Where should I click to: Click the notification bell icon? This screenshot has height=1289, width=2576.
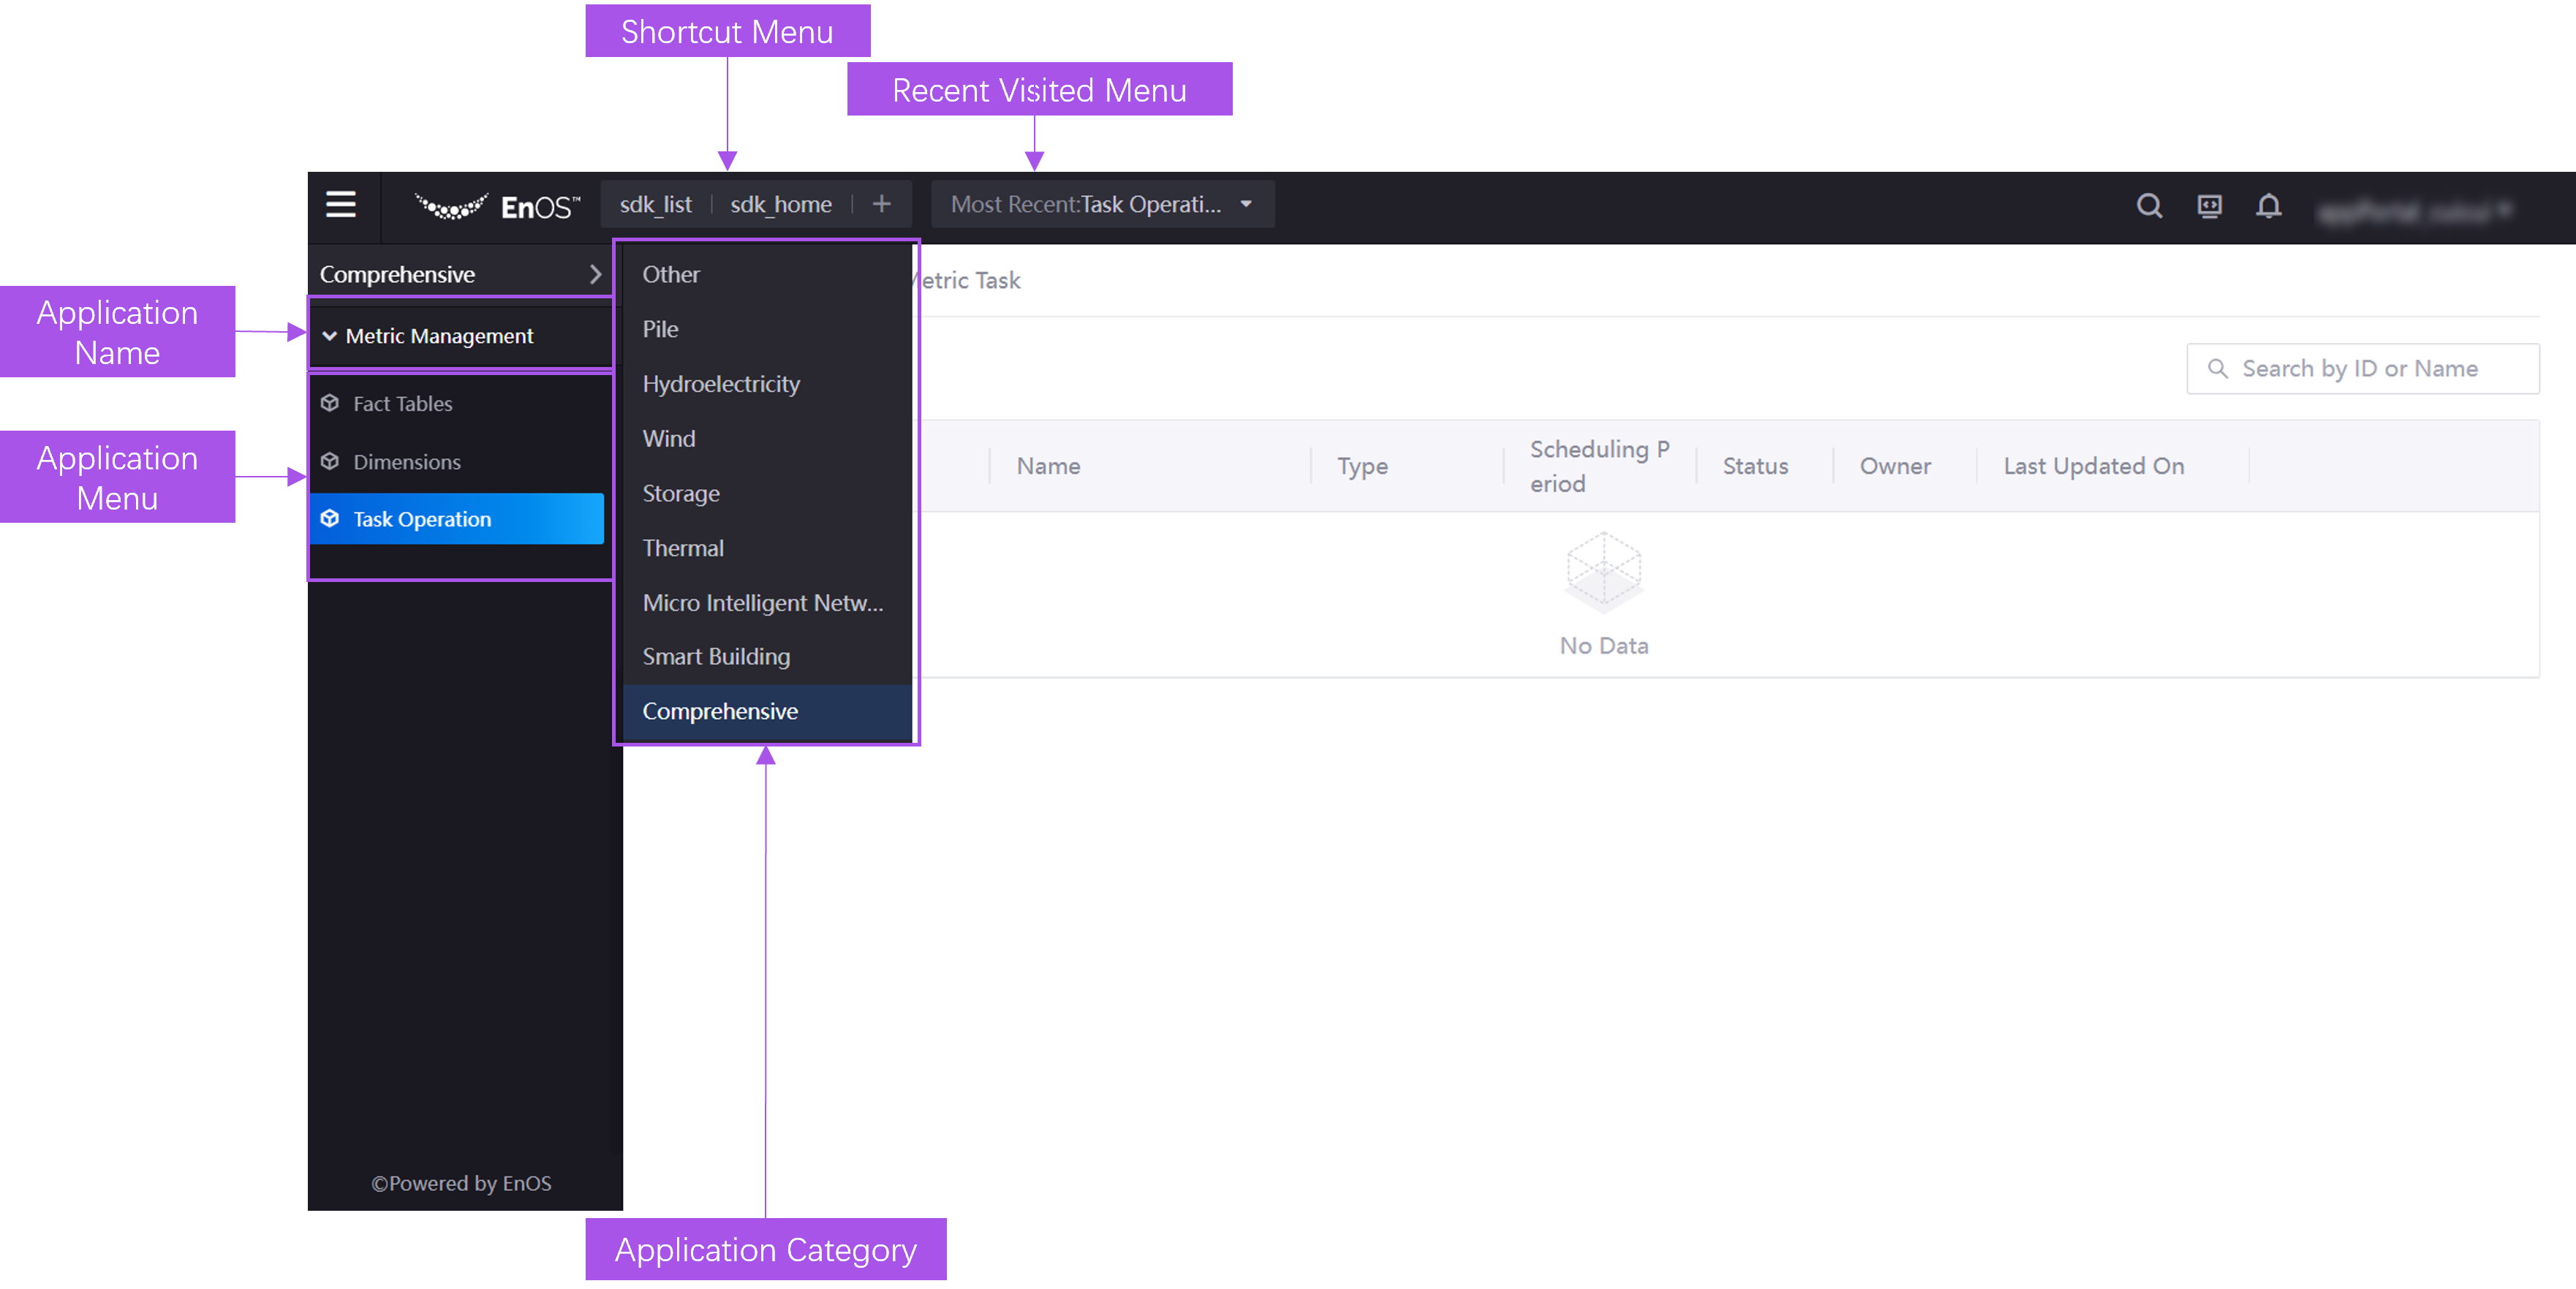2269,206
